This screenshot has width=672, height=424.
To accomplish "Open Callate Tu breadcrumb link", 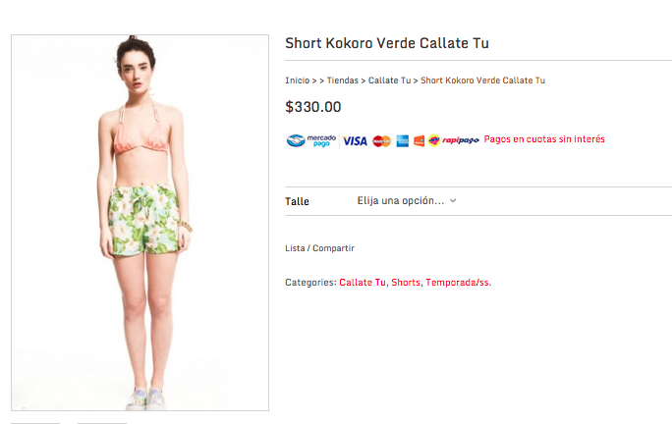I will click(389, 80).
